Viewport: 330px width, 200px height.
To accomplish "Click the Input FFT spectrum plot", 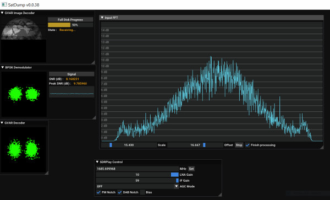I will click(212, 82).
